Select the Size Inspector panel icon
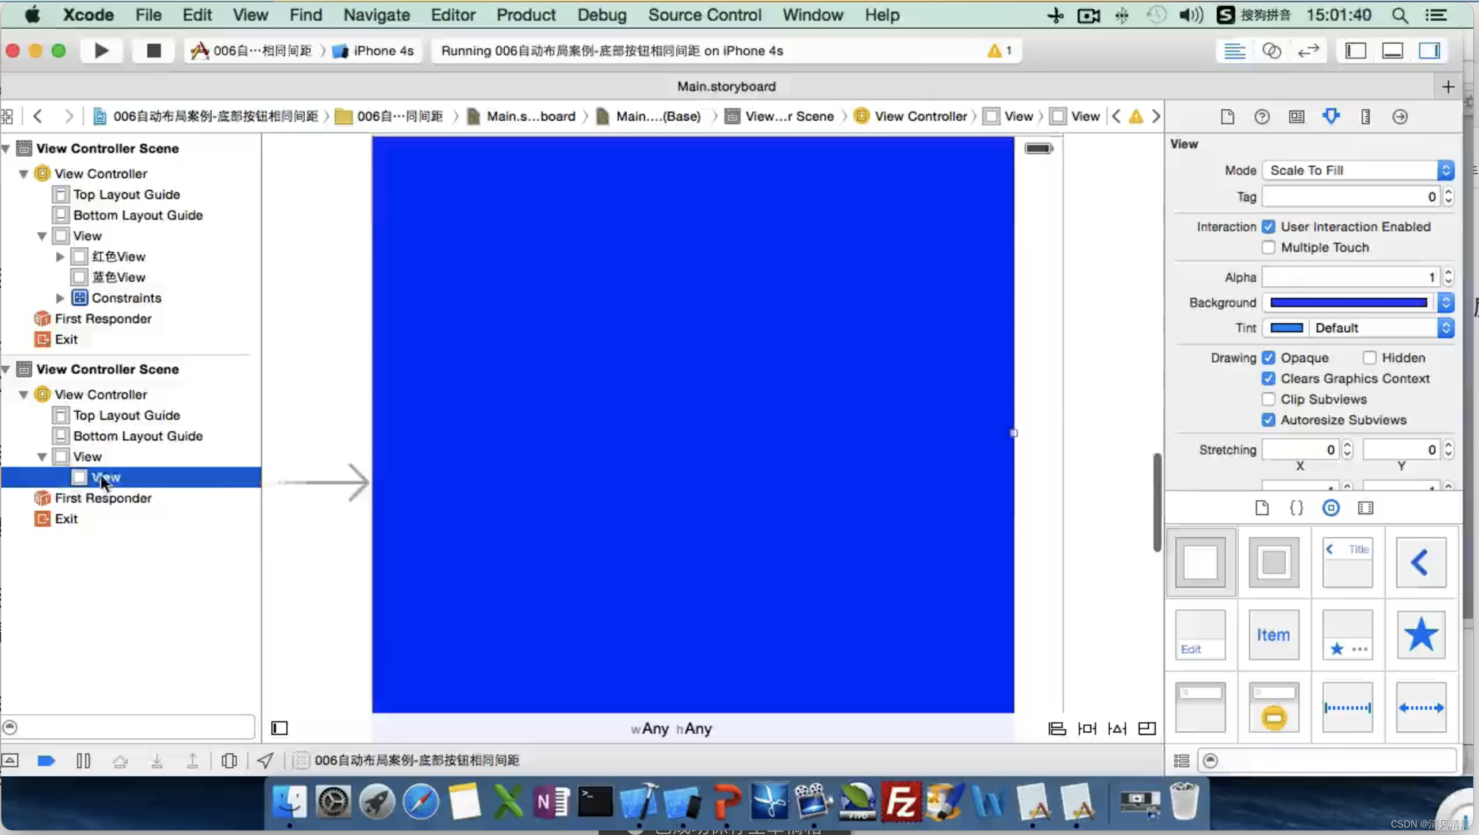Viewport: 1479px width, 835px height. (1365, 116)
